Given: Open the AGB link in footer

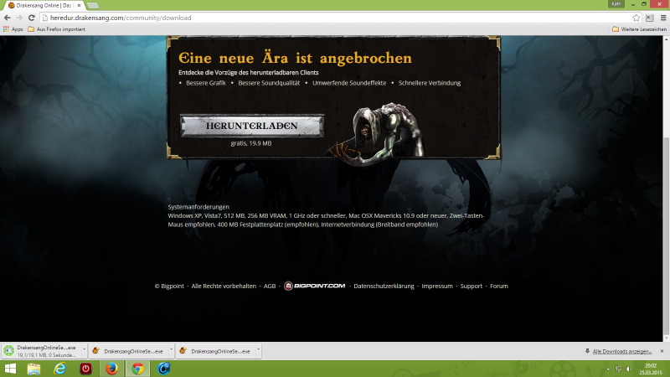Looking at the screenshot, I should click(x=270, y=286).
